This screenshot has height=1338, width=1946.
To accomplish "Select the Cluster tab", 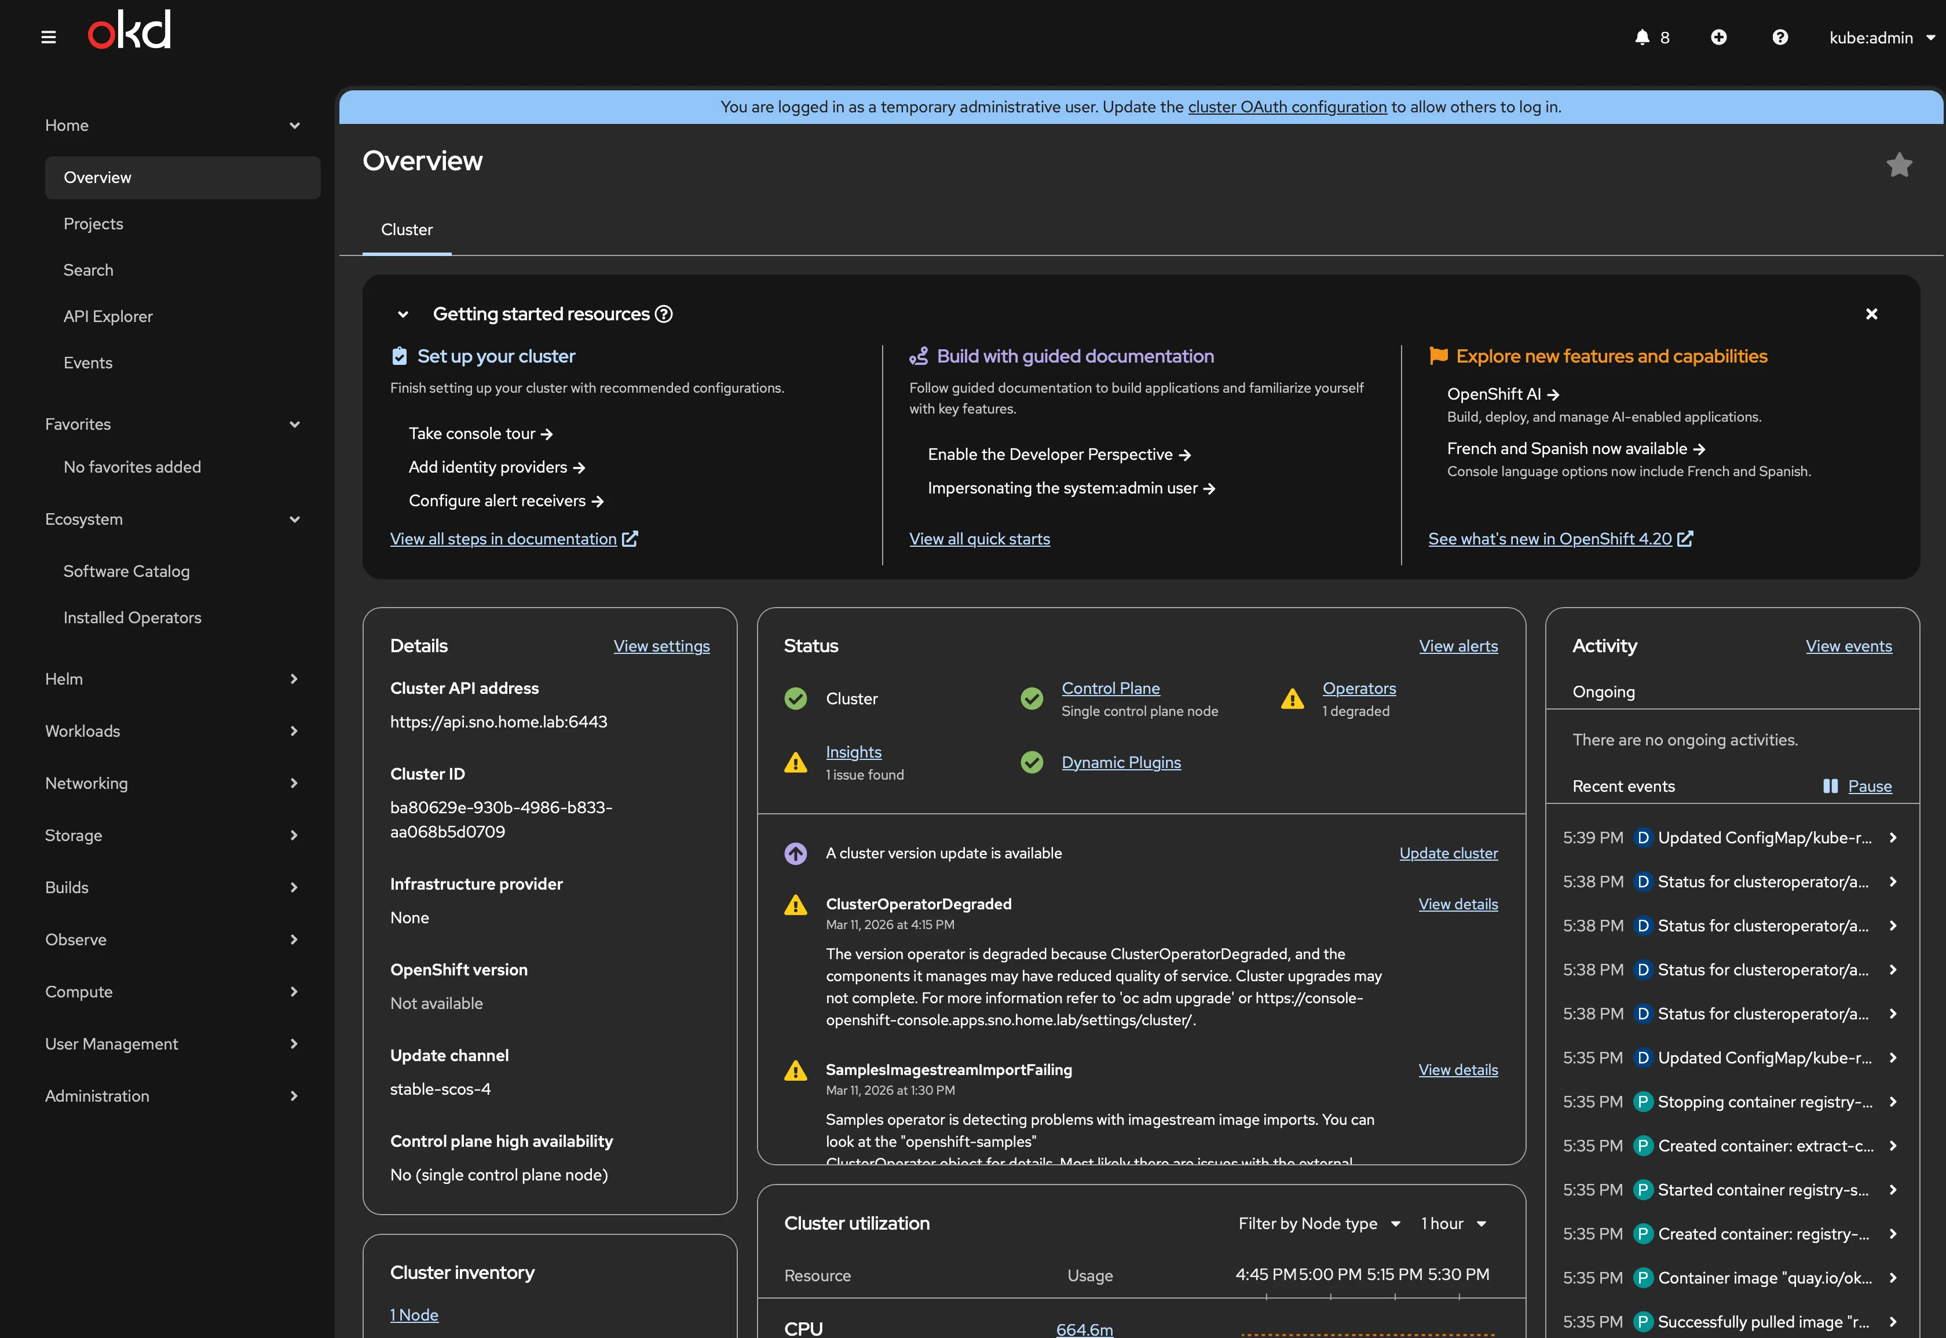I will click(x=407, y=230).
